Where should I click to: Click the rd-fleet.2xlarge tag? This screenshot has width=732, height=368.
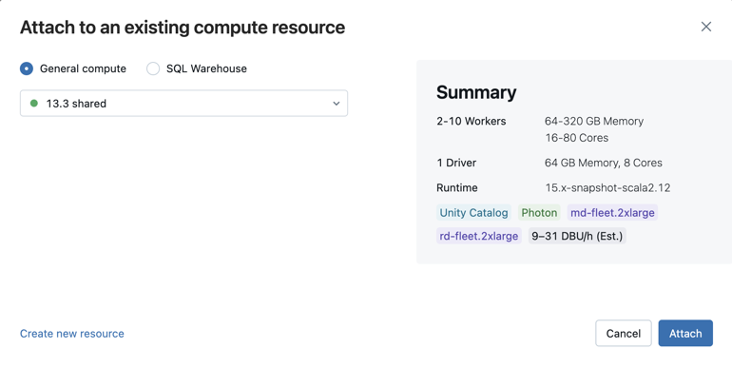coord(479,236)
